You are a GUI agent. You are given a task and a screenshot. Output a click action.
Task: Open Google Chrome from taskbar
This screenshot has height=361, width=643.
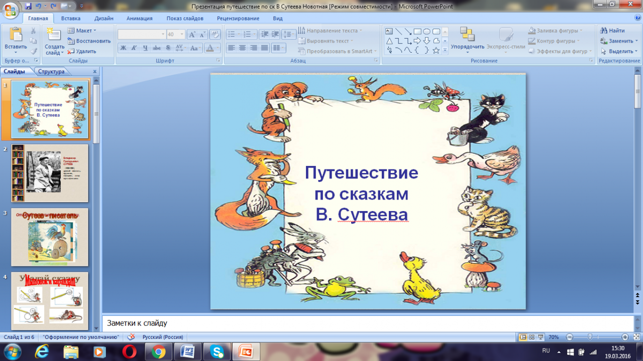[159, 352]
